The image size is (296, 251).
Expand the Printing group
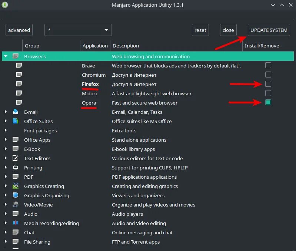[6, 167]
